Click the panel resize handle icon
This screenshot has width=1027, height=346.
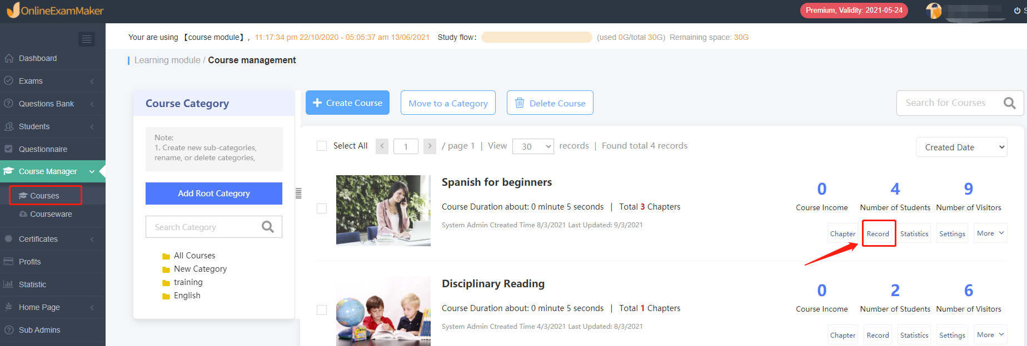click(x=298, y=194)
